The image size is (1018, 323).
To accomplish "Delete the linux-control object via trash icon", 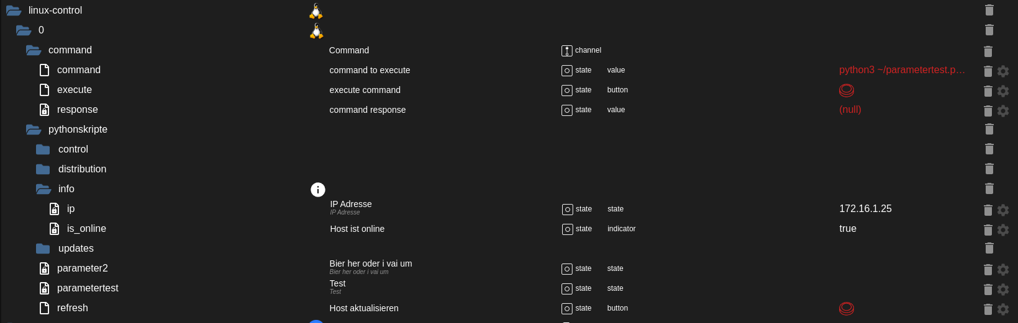I will tap(989, 10).
